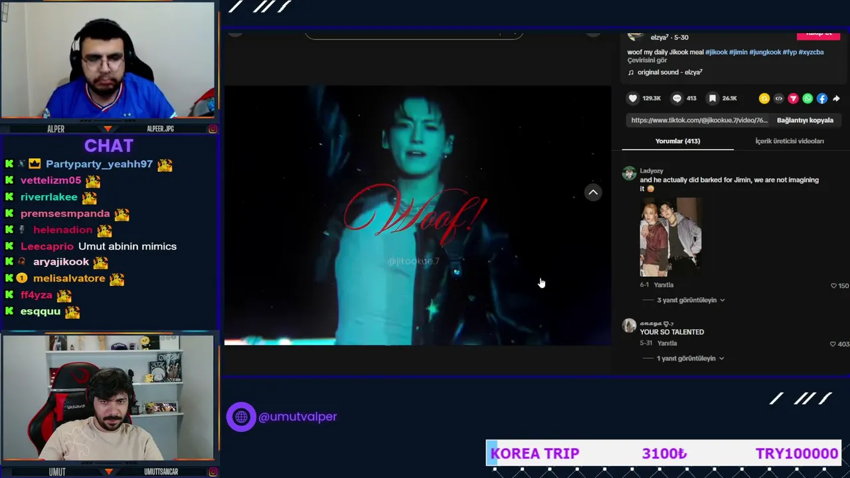Open the #xyzcba hashtag
Screen dimensions: 850x478
pyautogui.click(x=811, y=52)
